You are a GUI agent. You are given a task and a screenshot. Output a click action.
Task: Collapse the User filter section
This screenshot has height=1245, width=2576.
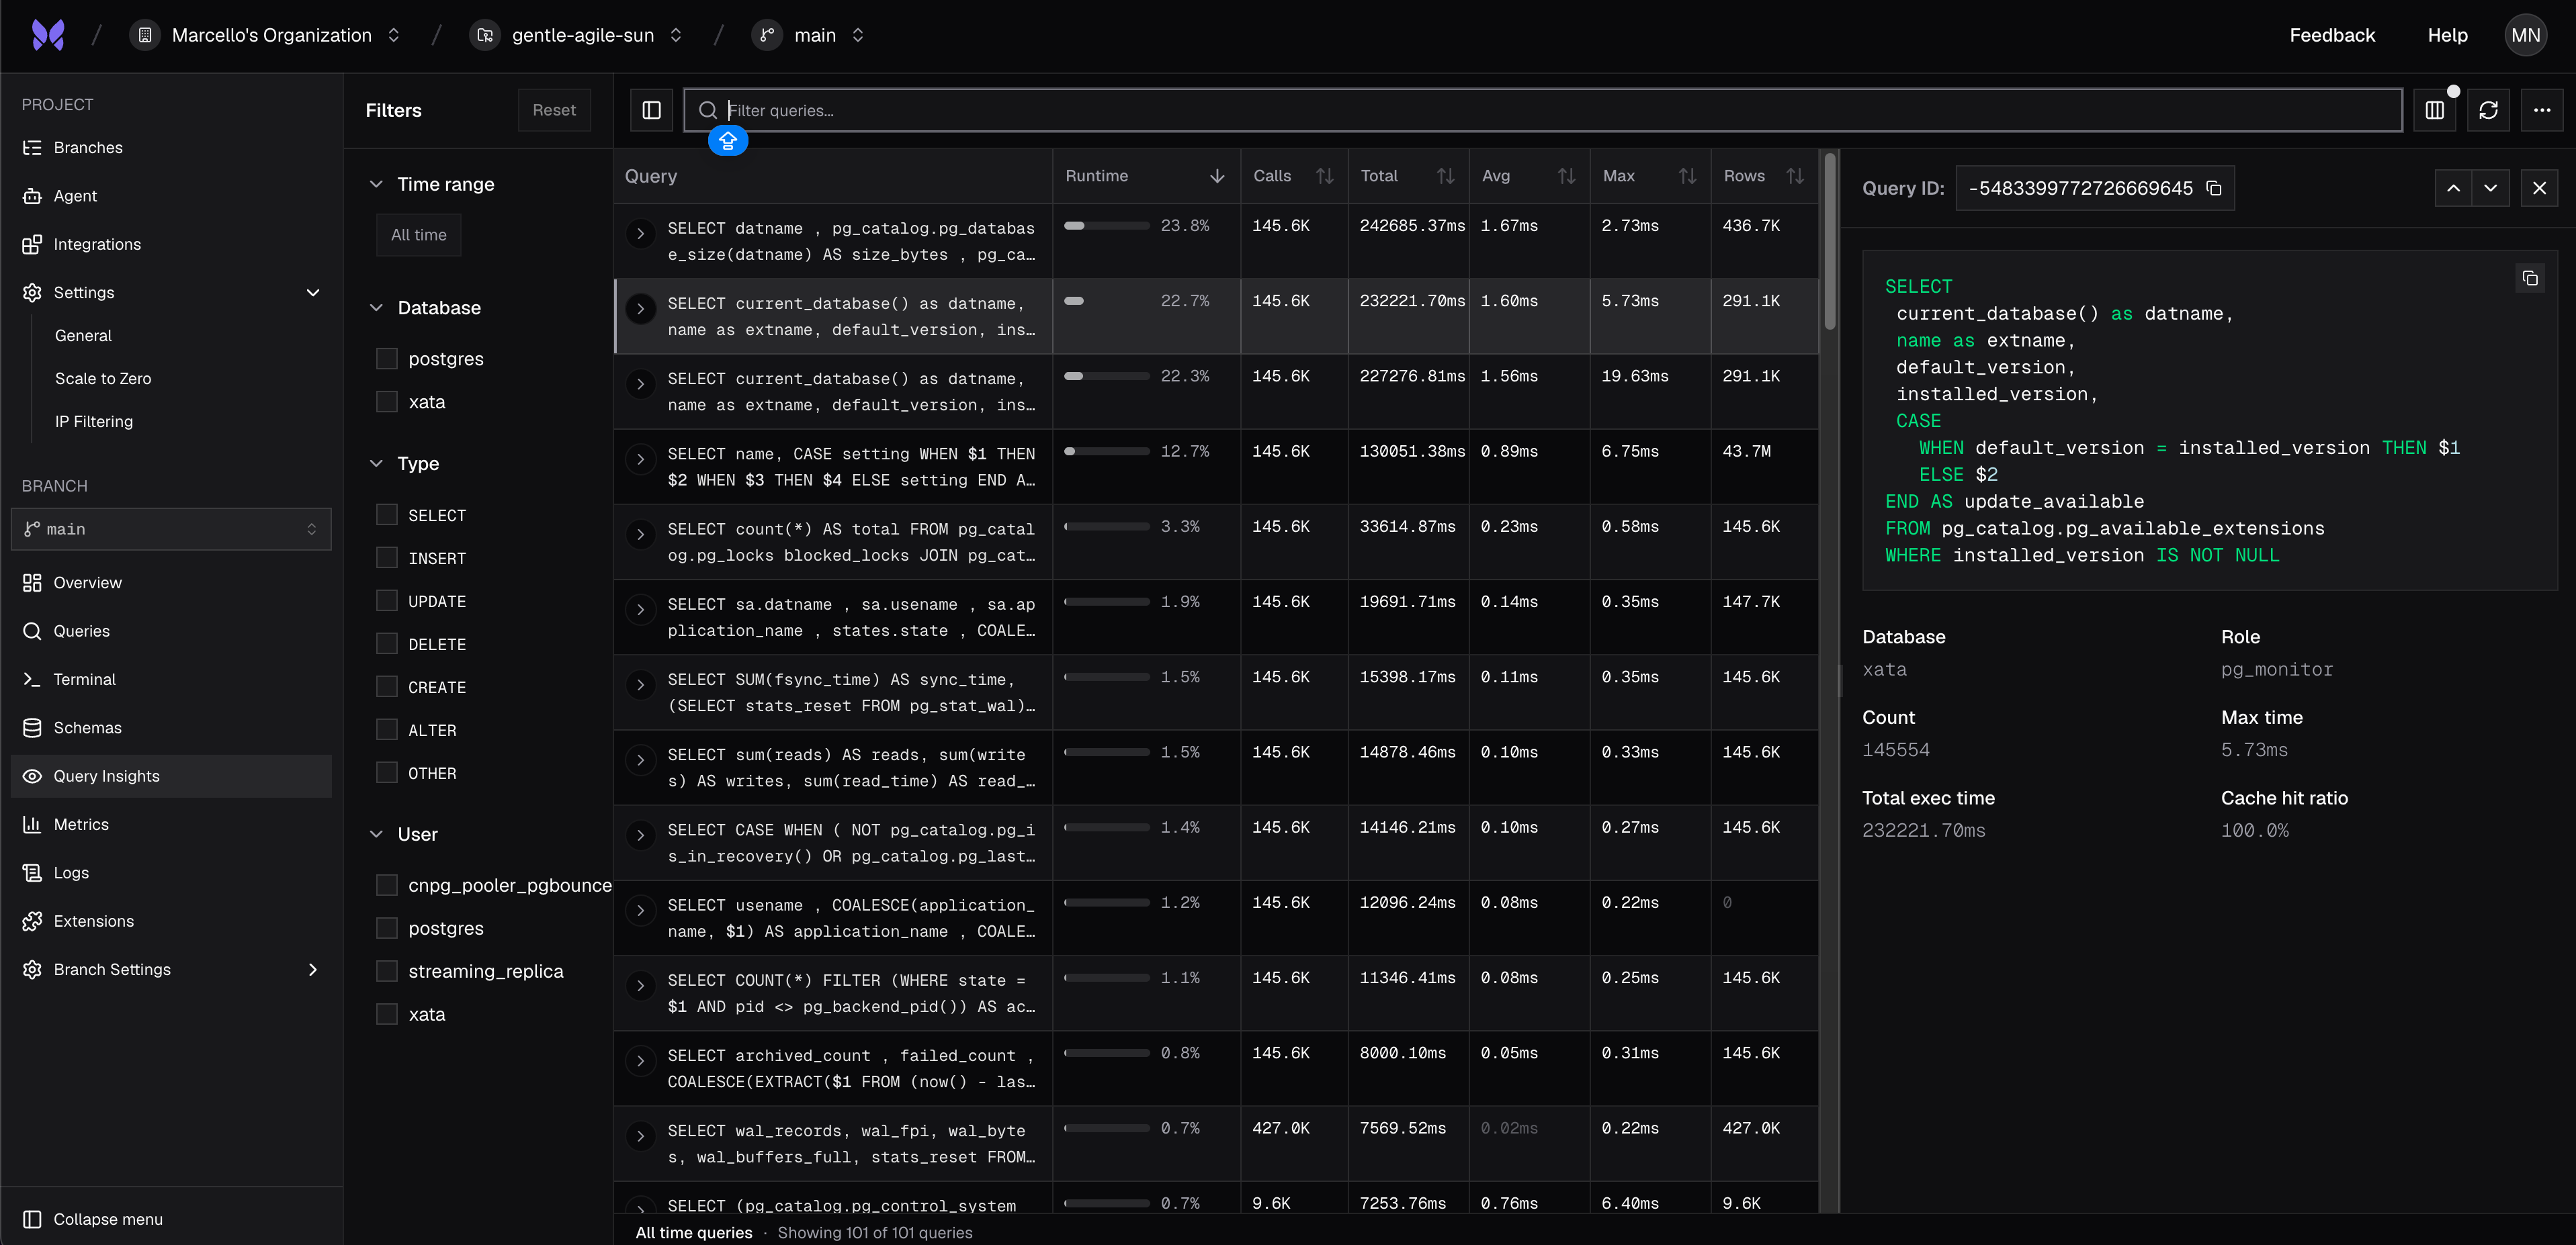point(376,834)
